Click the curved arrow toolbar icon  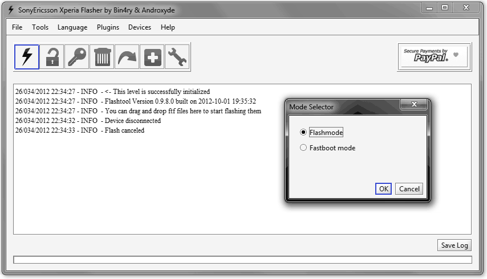(x=127, y=57)
